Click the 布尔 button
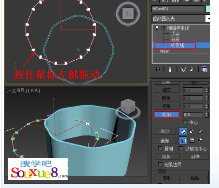This screenshot has height=188, width=219. tap(165, 131)
